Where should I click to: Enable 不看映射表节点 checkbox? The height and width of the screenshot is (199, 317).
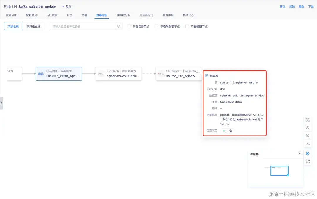[x=157, y=26]
